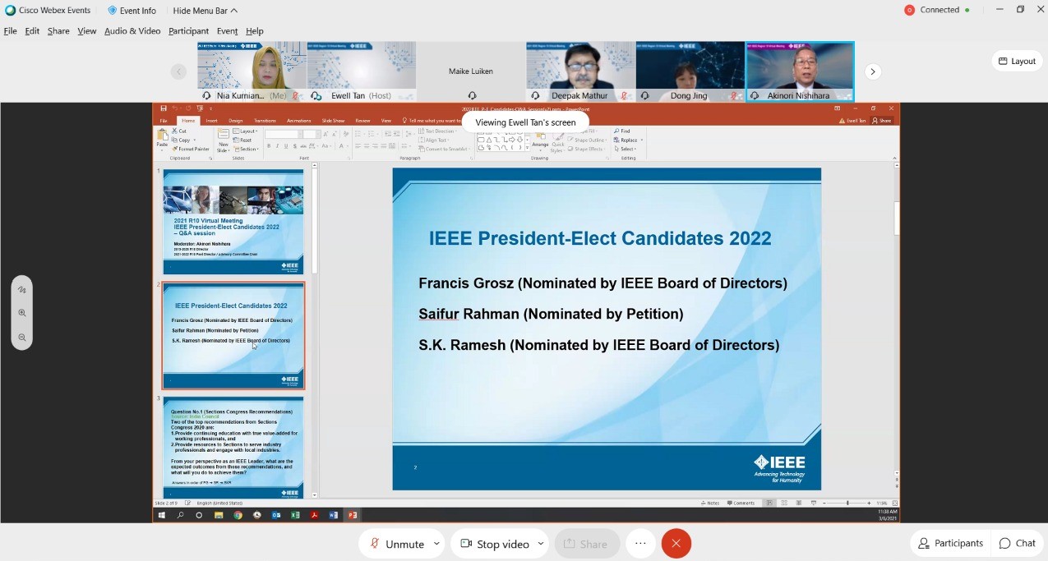This screenshot has width=1048, height=561.
Task: Select Maike Luiken participant tile
Action: pos(471,71)
